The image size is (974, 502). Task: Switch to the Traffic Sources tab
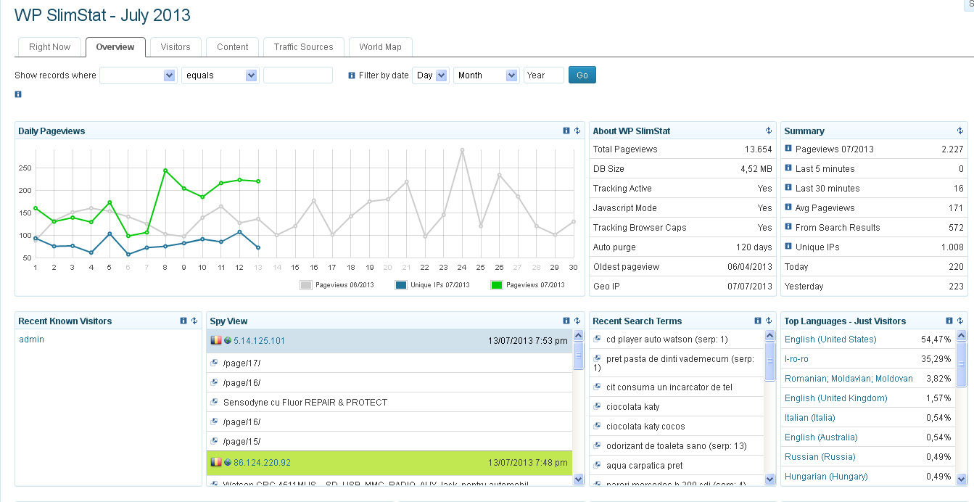pyautogui.click(x=303, y=47)
